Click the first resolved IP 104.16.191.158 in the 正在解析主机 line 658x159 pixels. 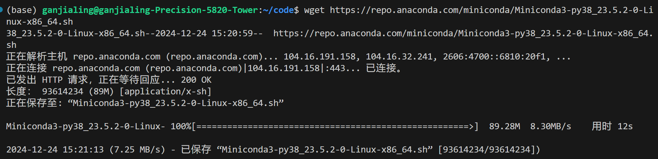pyautogui.click(x=320, y=57)
